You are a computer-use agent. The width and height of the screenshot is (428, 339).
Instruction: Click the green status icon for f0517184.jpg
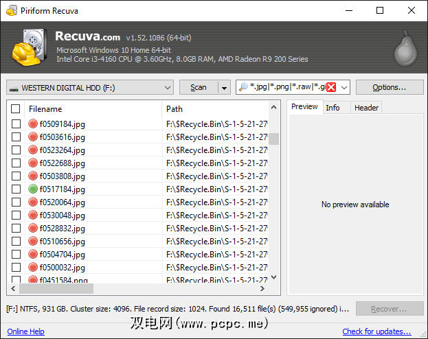[x=33, y=189]
